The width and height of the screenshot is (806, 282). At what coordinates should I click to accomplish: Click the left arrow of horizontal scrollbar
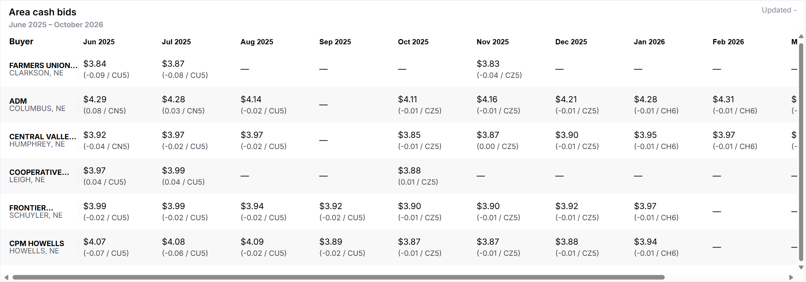click(x=6, y=277)
